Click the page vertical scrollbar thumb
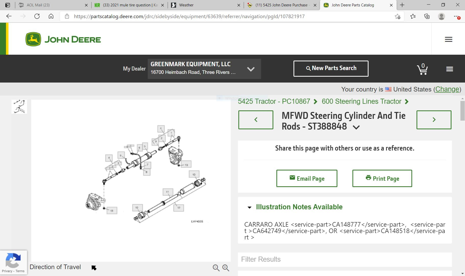The height and width of the screenshot is (276, 465). (462, 110)
